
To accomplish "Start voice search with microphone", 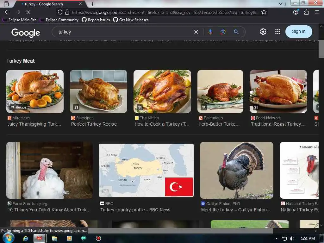I will click(x=210, y=32).
